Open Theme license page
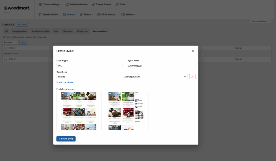Viewport: 276px width, 161px height. pos(102,4)
